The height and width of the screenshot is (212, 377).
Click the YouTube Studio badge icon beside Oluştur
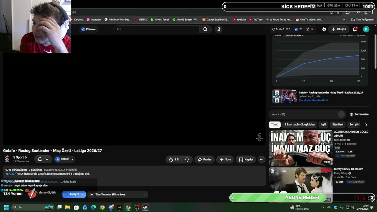(x=324, y=29)
